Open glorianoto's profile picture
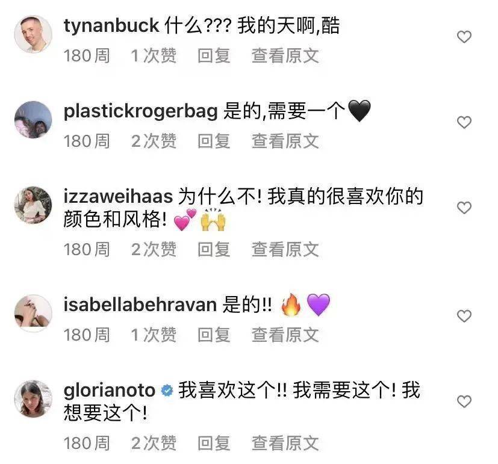Image resolution: width=498 pixels, height=464 pixels. pyautogui.click(x=33, y=399)
